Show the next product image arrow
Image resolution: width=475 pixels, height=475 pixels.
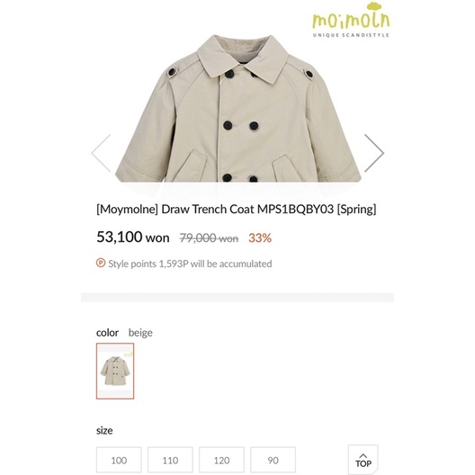[374, 153]
